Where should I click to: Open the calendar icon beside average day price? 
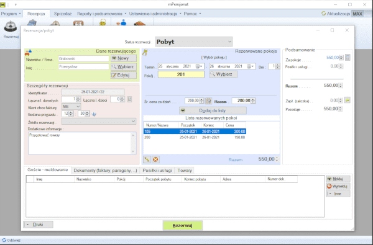[x=208, y=101]
